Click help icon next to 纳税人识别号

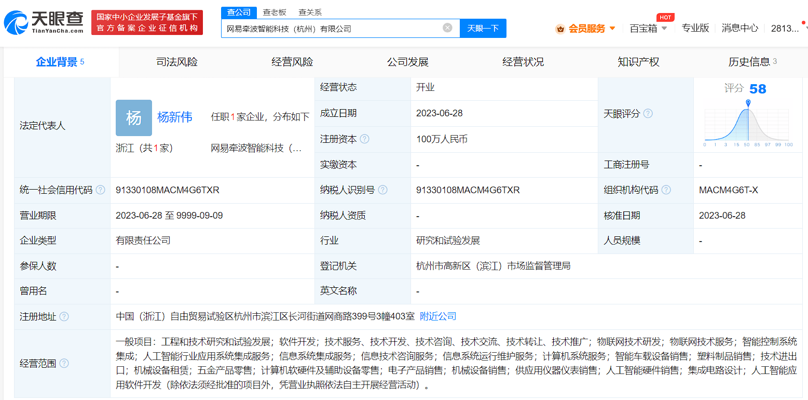click(383, 190)
